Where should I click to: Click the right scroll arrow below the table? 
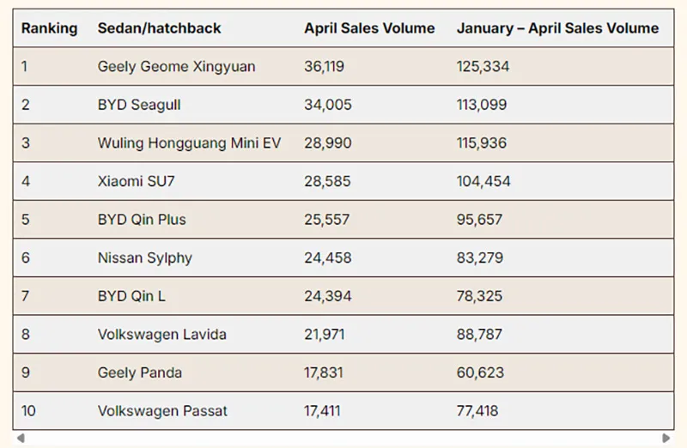tap(666, 439)
